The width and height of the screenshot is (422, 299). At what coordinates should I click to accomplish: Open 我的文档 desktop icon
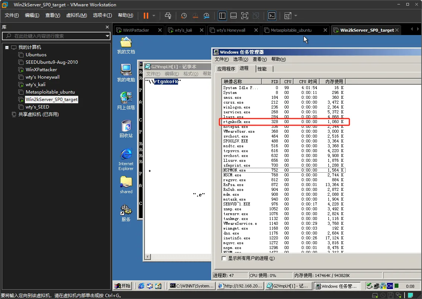coord(126,46)
